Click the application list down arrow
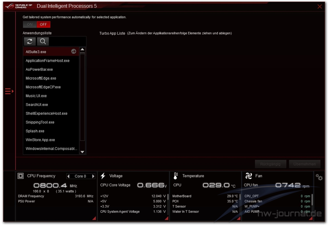Image resolution: width=328 pixels, height=225 pixels. (x=82, y=152)
